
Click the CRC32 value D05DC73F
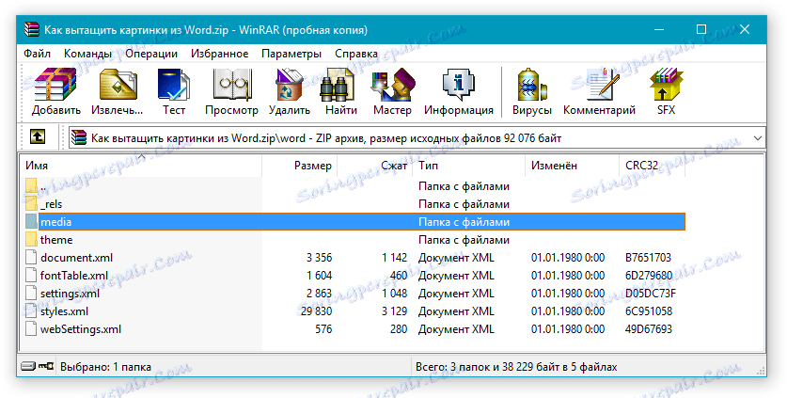pyautogui.click(x=651, y=294)
